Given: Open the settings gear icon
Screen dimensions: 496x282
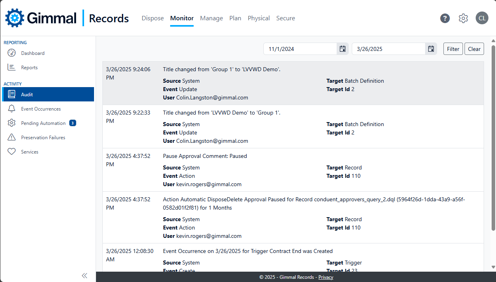Looking at the screenshot, I should coord(463,18).
